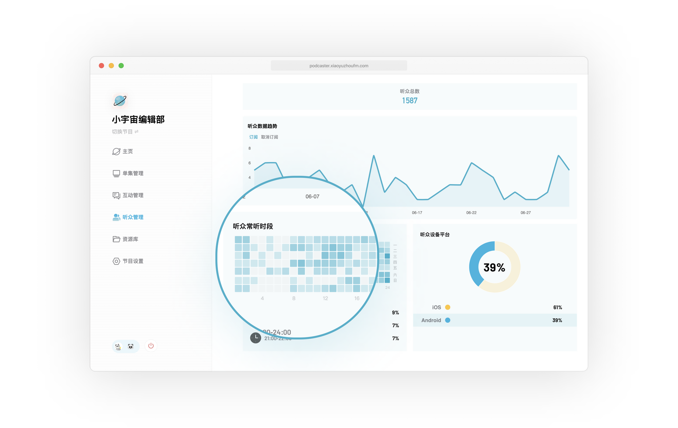This screenshot has height=428, width=678.
Task: Open the 主页 home menu item
Action: tap(123, 151)
